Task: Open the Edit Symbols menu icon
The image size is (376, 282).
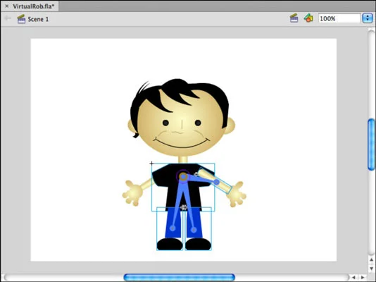Action: 308,18
